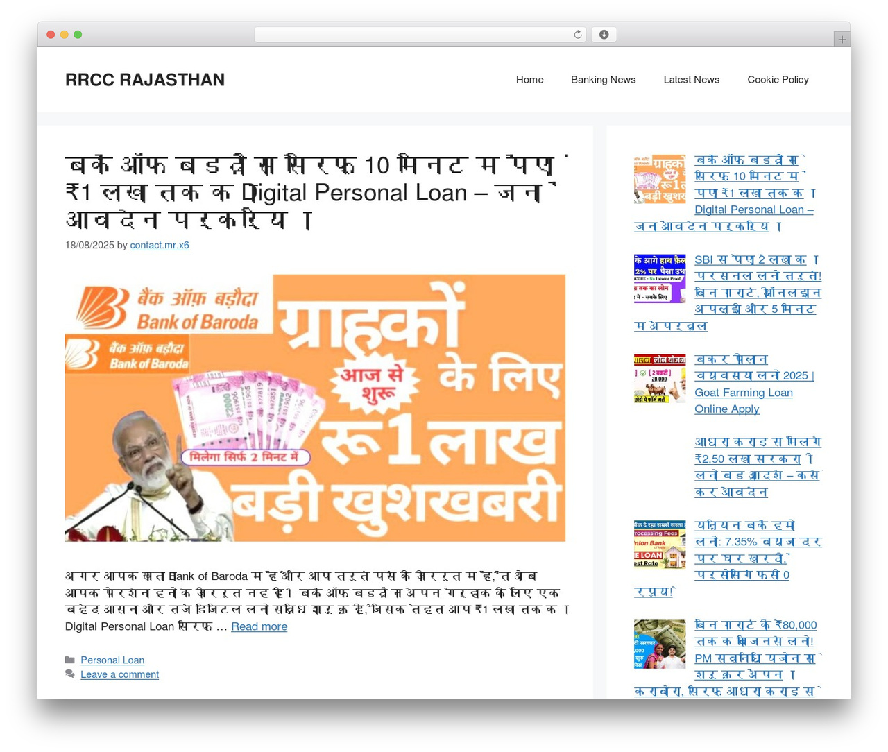Click the RRCC RAJASTHAN site title

(145, 80)
